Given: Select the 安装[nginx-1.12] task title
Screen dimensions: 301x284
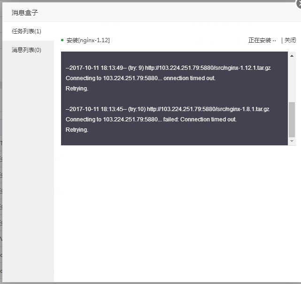Looking at the screenshot, I should [88, 40].
